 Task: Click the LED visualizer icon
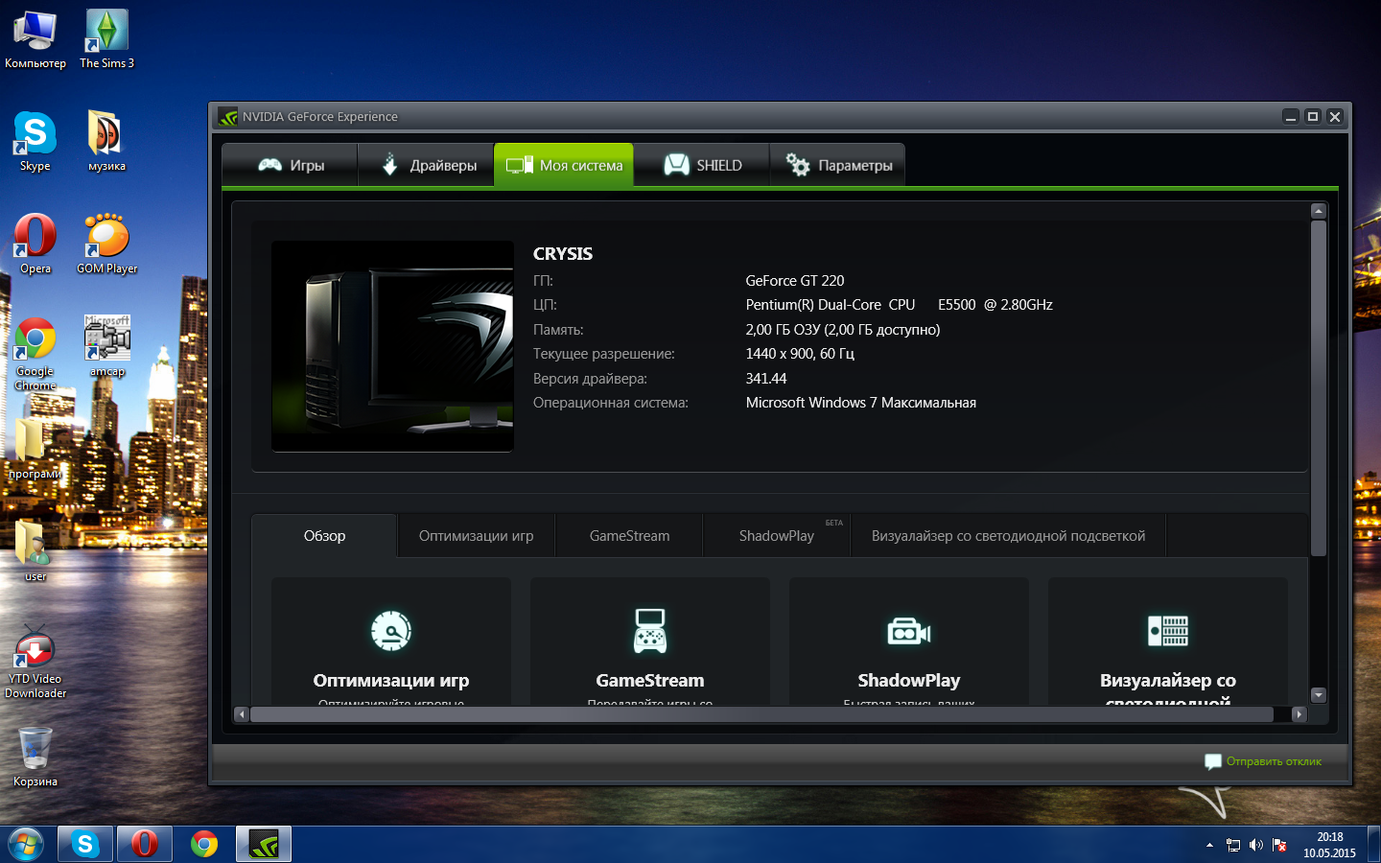coord(1168,631)
